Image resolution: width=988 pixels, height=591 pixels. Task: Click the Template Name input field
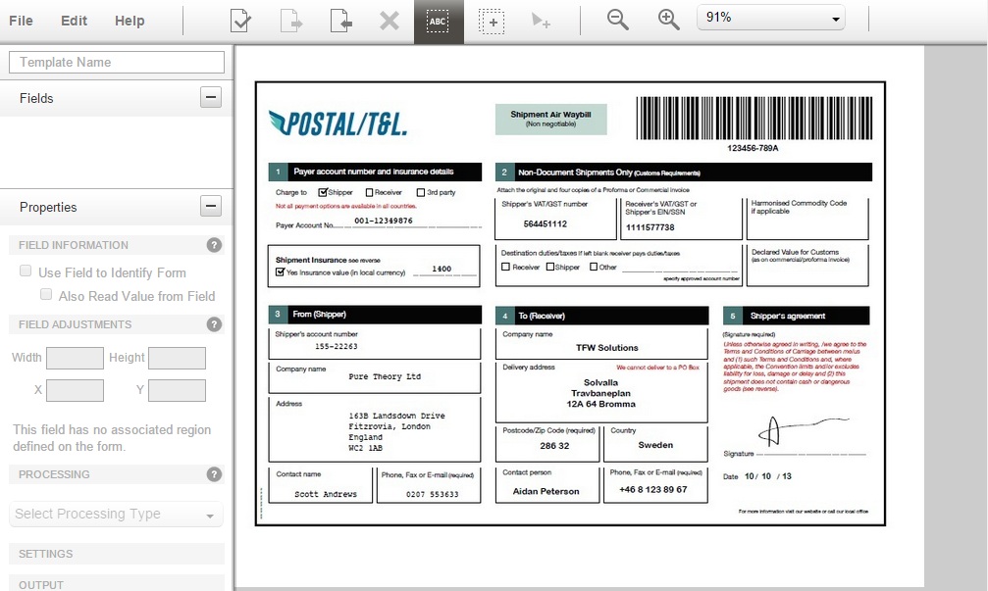point(117,62)
